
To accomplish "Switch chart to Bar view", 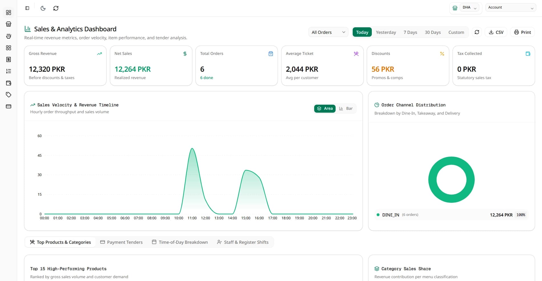I will (x=346, y=109).
